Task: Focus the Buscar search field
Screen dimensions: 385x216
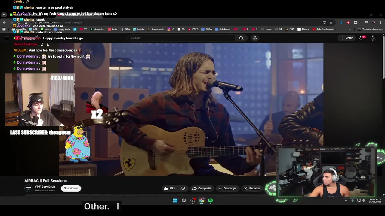Action: coord(181,38)
